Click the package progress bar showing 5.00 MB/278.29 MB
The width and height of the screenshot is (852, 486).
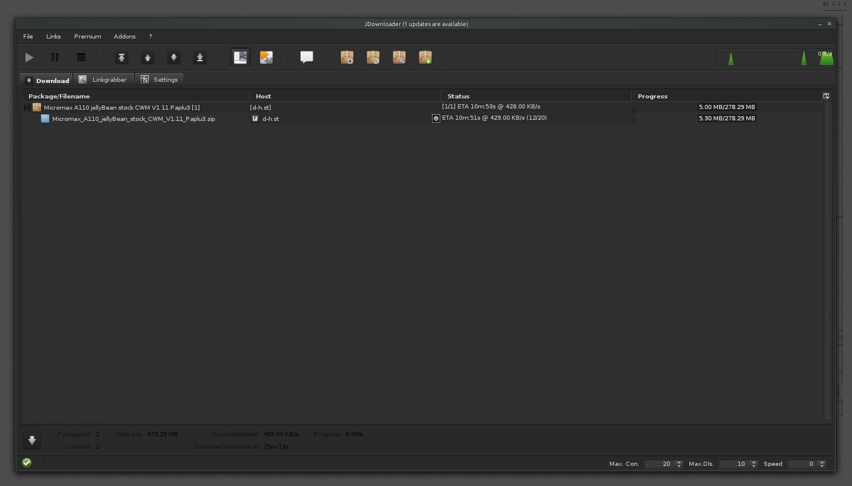click(x=727, y=107)
